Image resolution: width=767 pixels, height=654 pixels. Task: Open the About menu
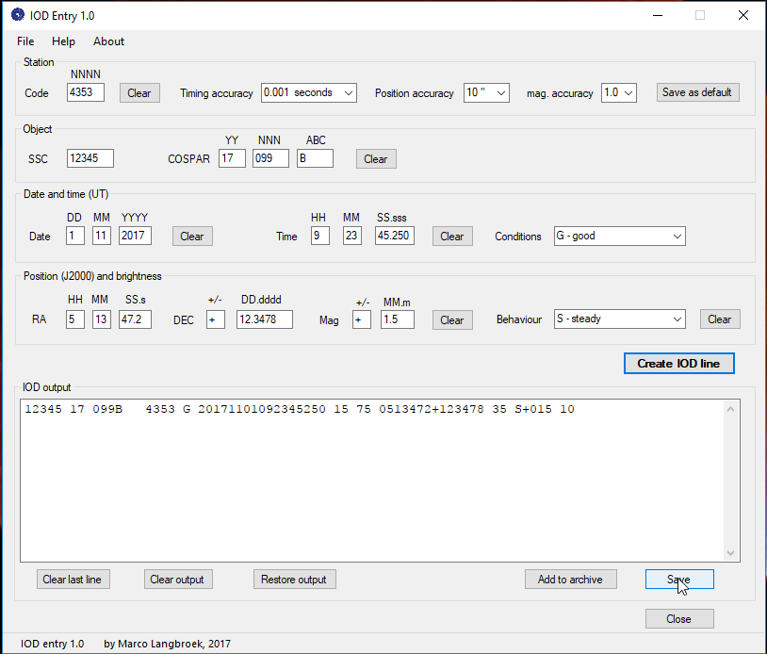(108, 41)
